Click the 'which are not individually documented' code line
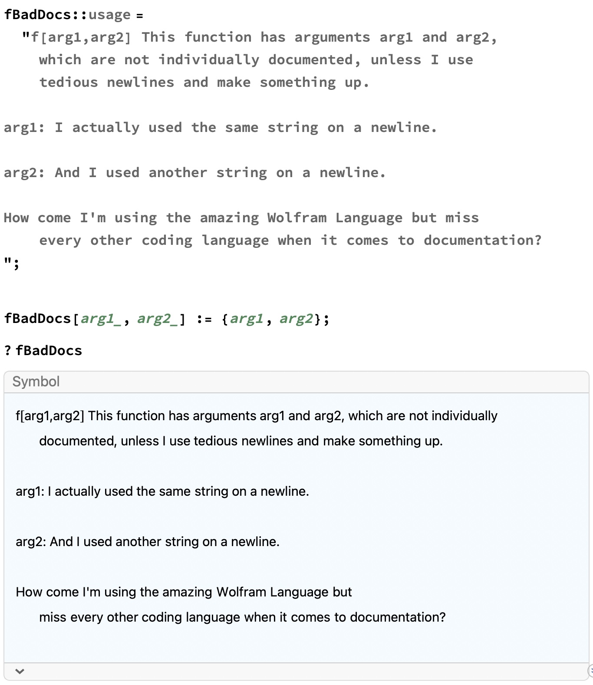 click(256, 60)
